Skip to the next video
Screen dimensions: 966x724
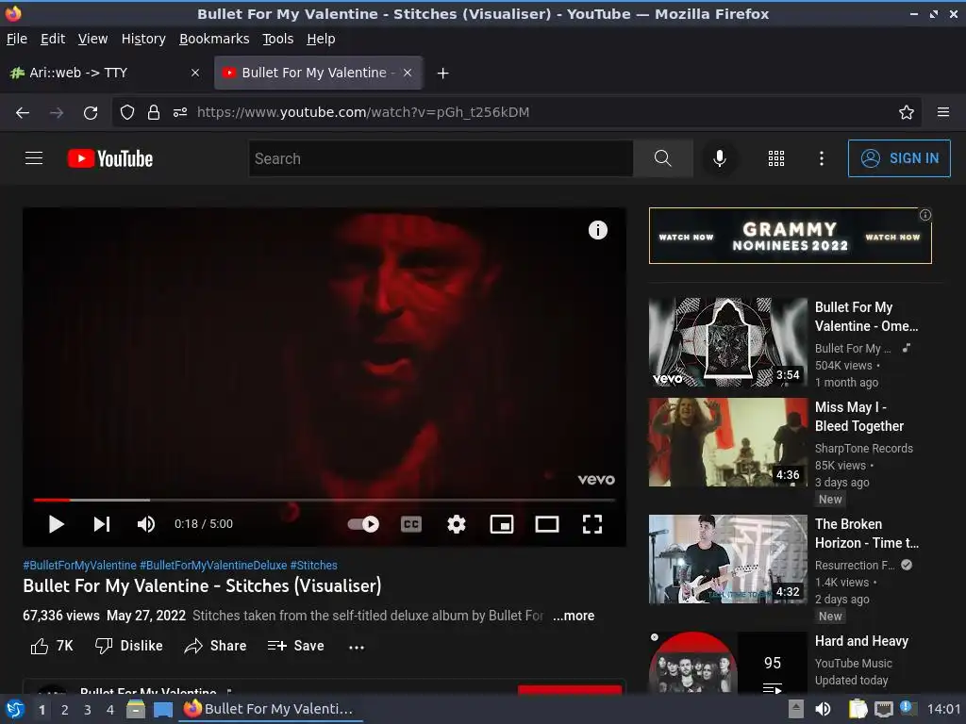[x=102, y=524]
